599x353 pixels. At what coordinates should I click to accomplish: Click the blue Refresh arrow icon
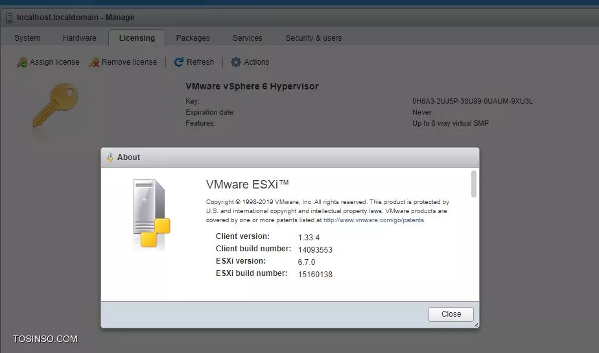pos(178,62)
